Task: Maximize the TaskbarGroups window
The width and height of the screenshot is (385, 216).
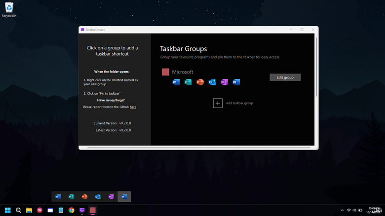Action: (302, 30)
